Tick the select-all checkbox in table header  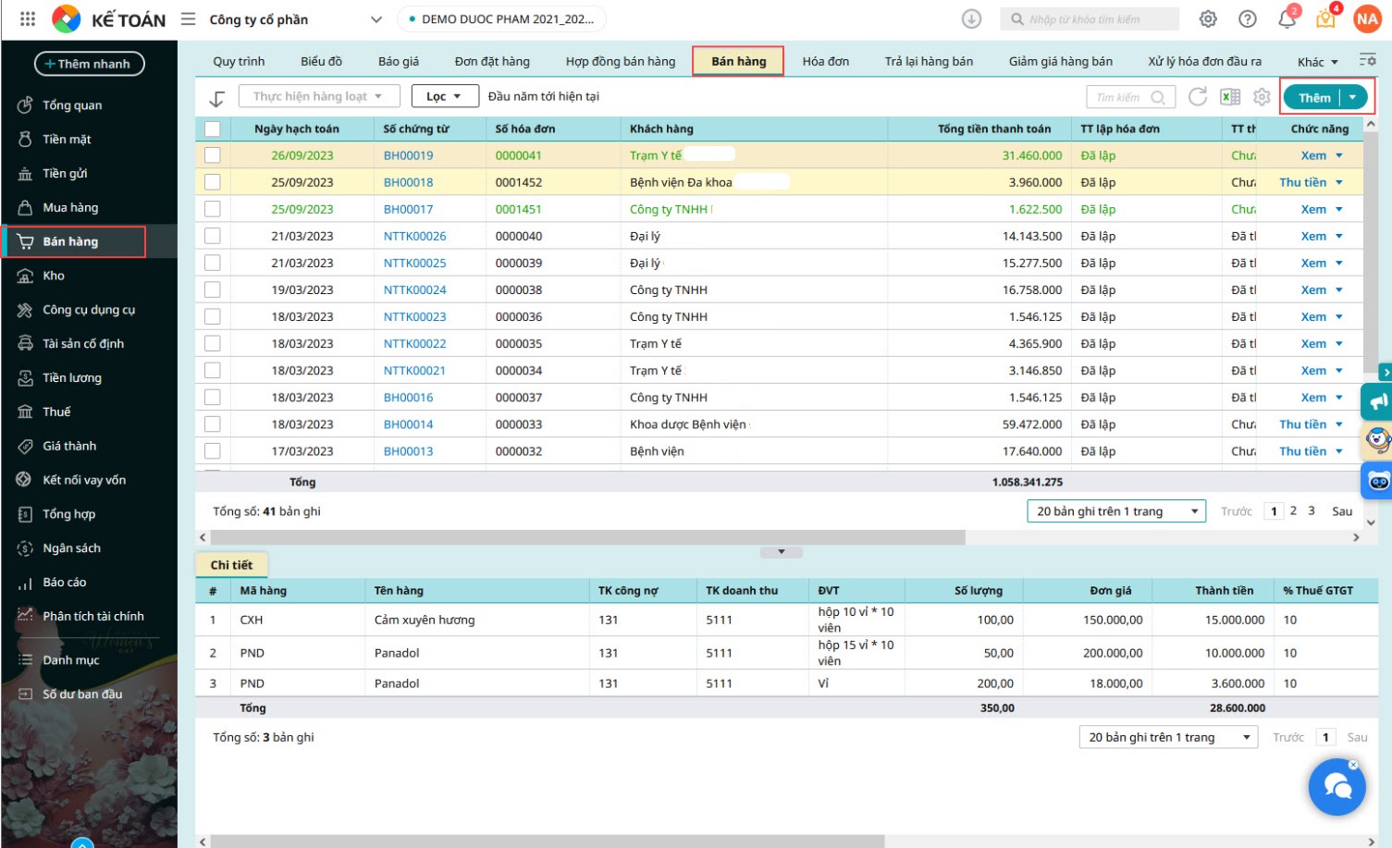213,129
